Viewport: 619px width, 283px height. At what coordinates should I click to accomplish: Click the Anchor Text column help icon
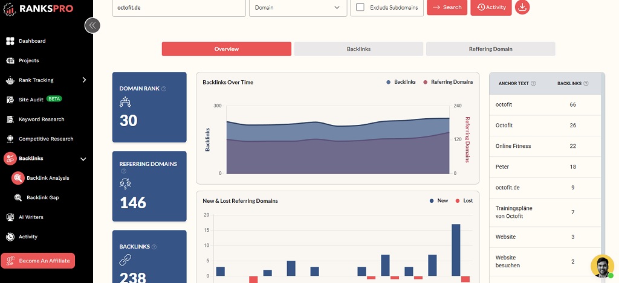533,83
